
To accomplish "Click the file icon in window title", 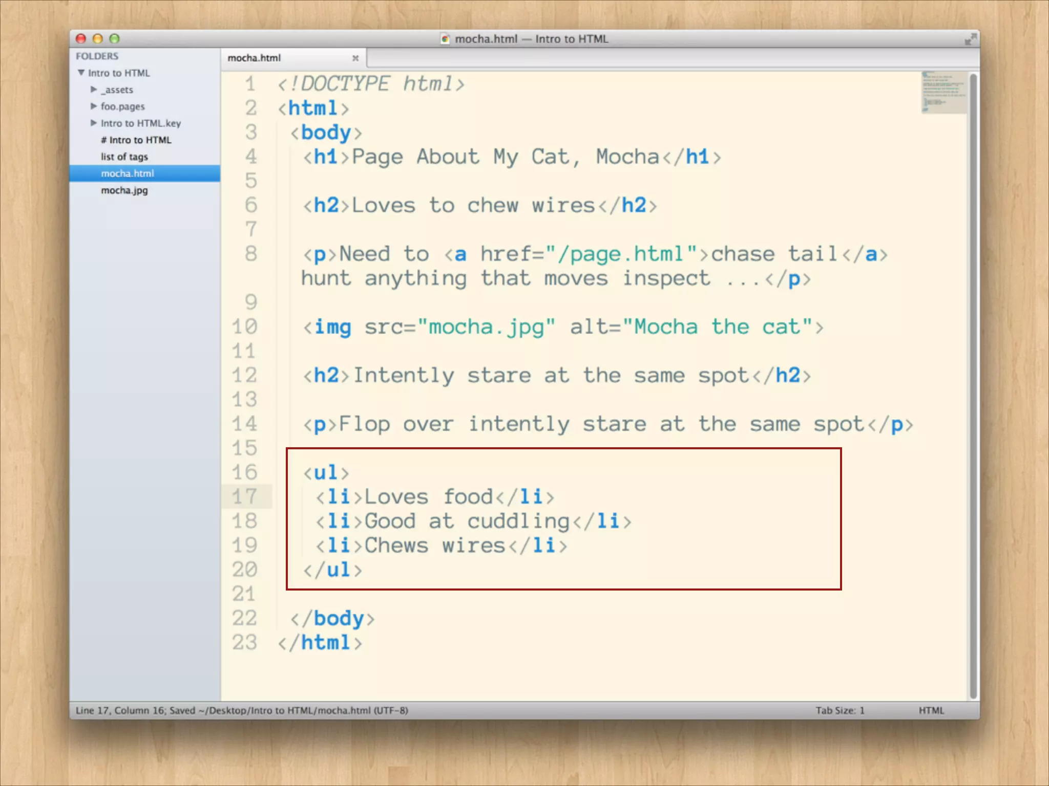I will tap(445, 39).
